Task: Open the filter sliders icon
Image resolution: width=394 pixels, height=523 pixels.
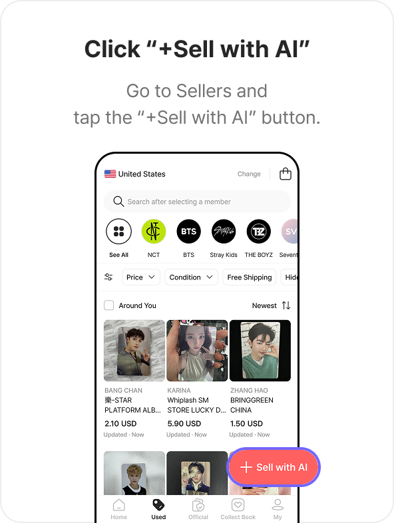Action: click(x=108, y=277)
